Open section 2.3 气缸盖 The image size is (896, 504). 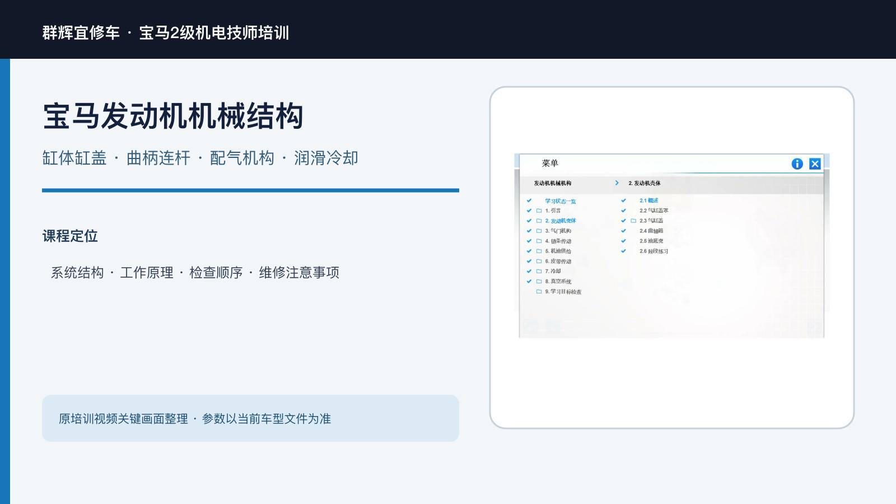(651, 221)
